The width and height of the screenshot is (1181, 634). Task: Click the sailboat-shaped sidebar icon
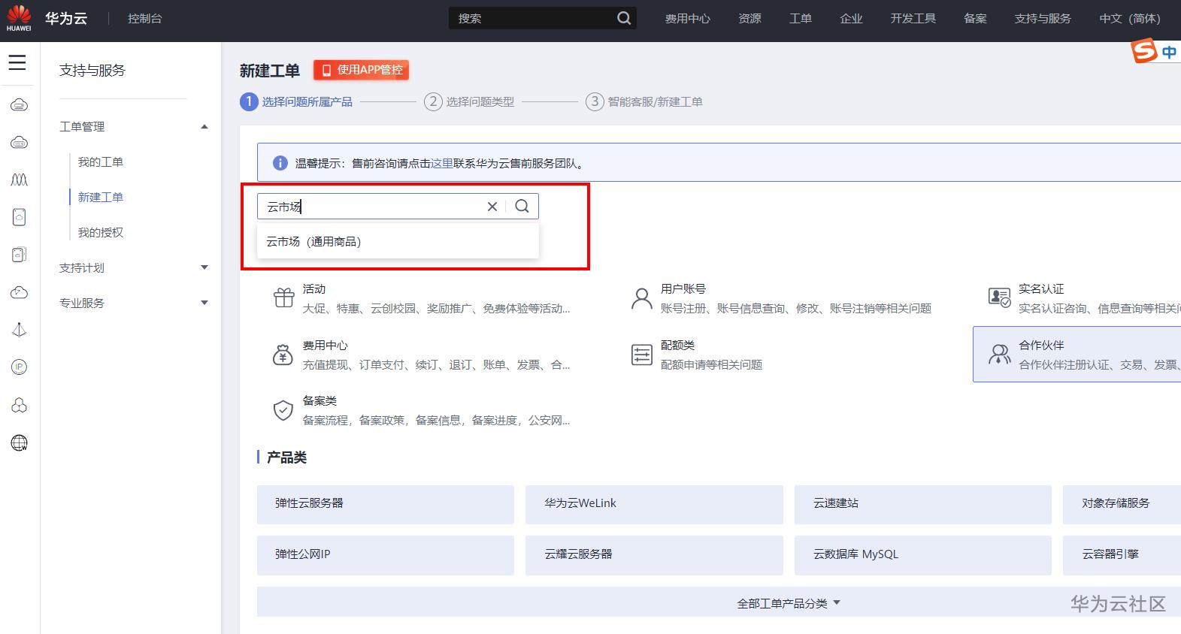click(20, 330)
